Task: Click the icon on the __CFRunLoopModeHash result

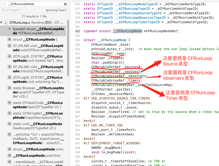Action: tap(9, 103)
